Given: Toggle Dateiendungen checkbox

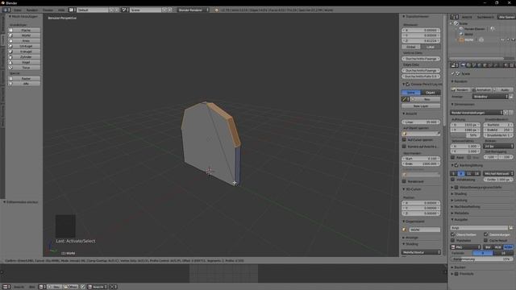Looking at the screenshot, I should click(485, 234).
